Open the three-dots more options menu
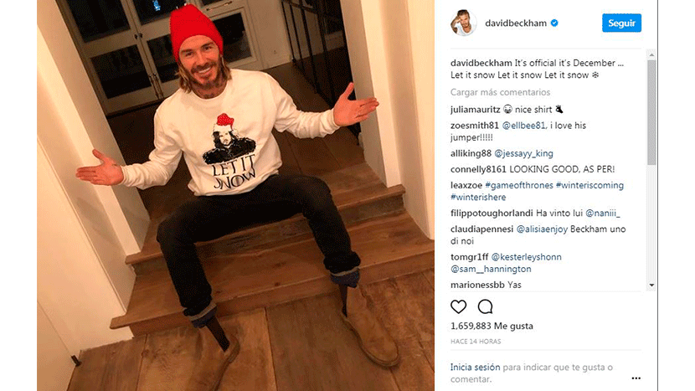The width and height of the screenshot is (695, 391). point(636,378)
